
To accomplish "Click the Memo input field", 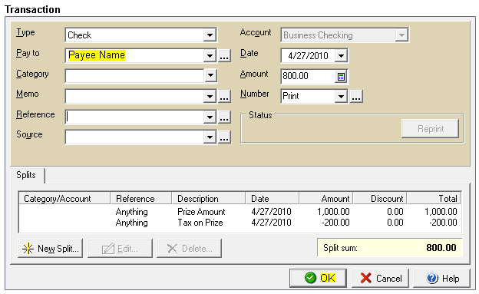I will click(134, 97).
